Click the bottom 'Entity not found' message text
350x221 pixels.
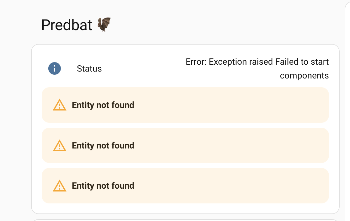pos(103,186)
